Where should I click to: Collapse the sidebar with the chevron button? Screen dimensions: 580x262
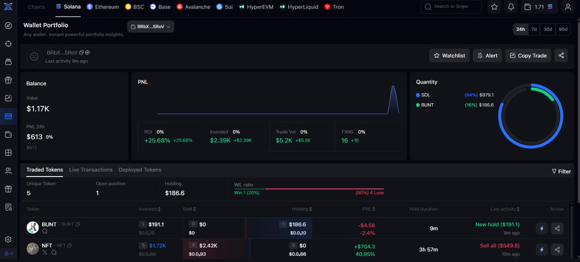(x=12, y=253)
